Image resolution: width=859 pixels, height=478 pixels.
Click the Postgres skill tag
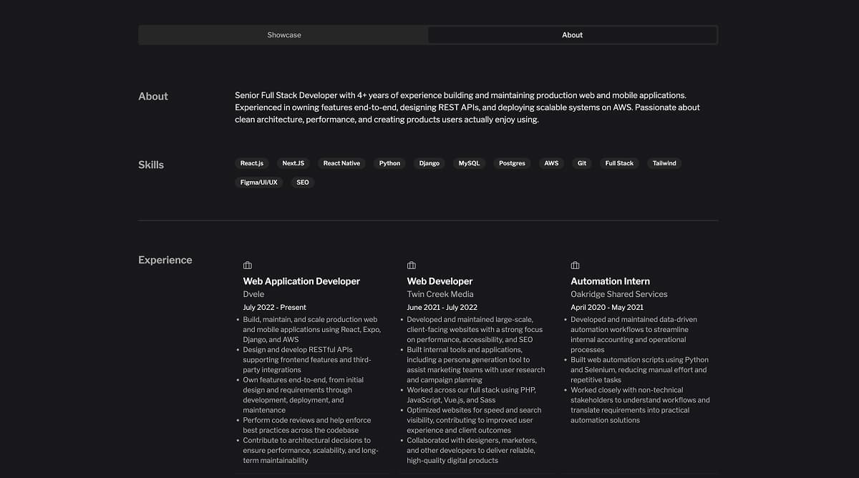512,163
